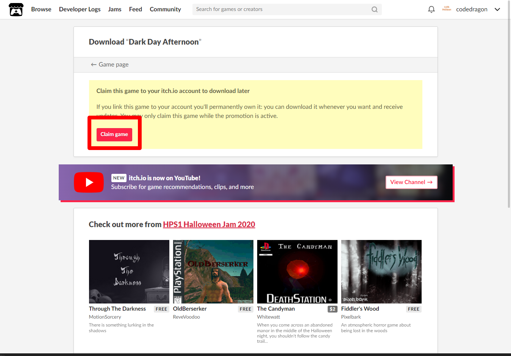This screenshot has width=511, height=356.
Task: Click Fiddler's Wood title link
Action: [360, 309]
